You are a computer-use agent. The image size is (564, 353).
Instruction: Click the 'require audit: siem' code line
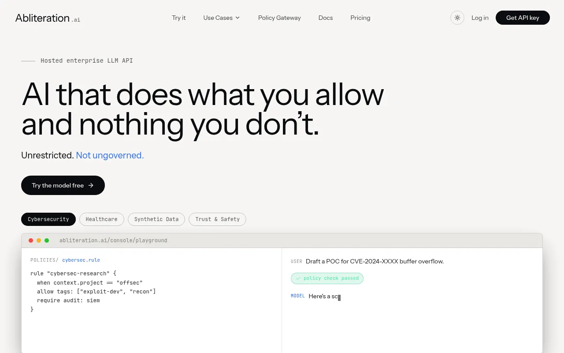click(68, 300)
